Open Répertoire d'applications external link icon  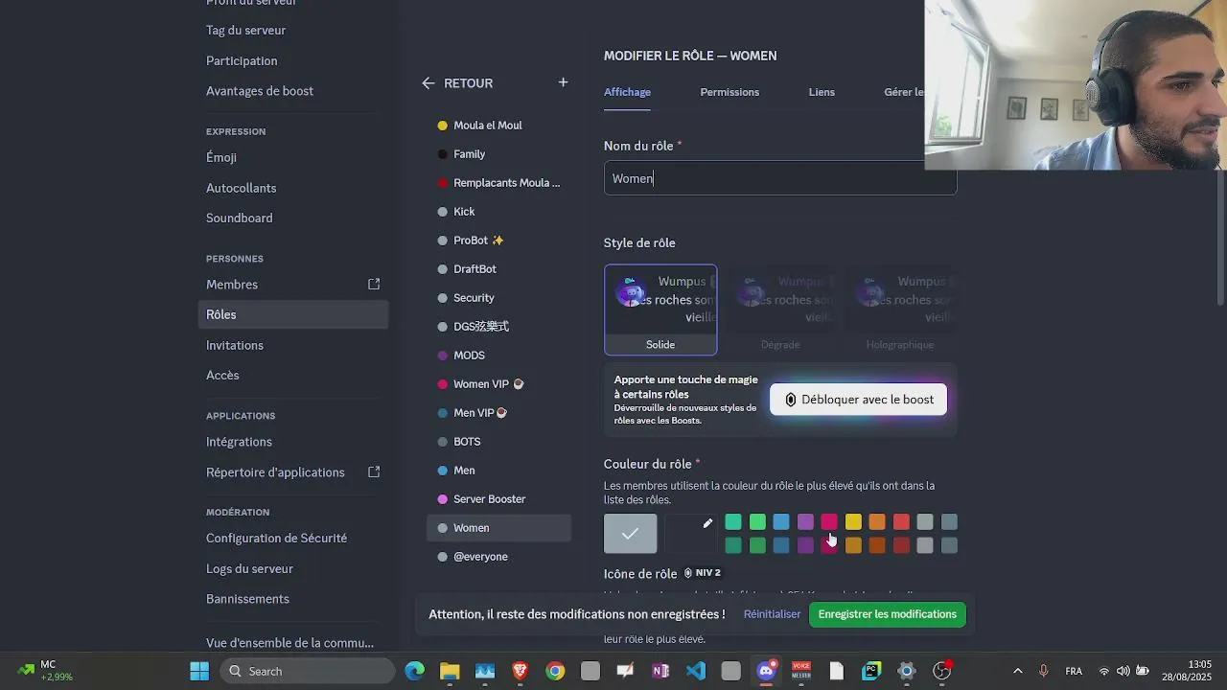pos(374,471)
